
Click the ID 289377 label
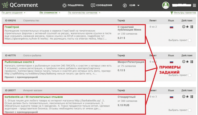pos(10,90)
